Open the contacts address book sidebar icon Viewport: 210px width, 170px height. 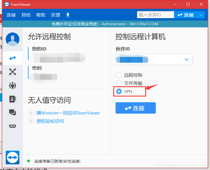tap(13, 99)
